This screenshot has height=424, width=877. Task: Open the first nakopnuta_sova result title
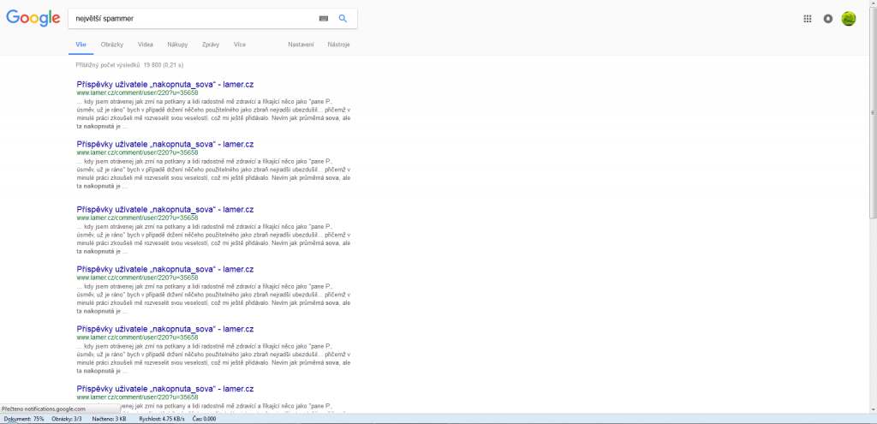tap(165, 85)
